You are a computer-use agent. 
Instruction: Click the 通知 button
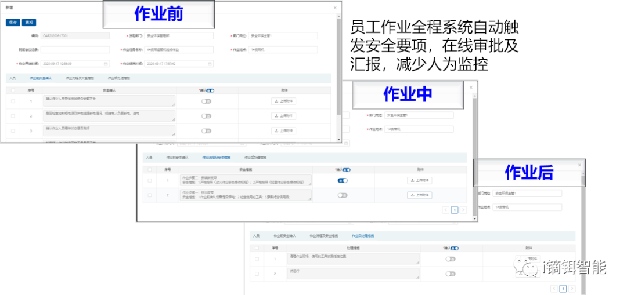29,23
